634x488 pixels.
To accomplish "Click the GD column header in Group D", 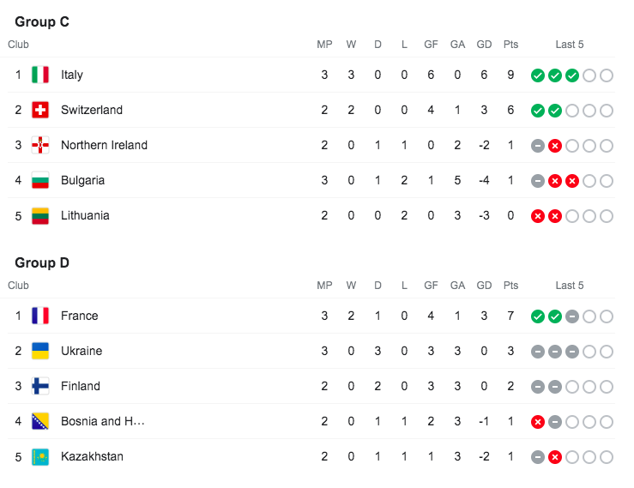I will coord(484,286).
